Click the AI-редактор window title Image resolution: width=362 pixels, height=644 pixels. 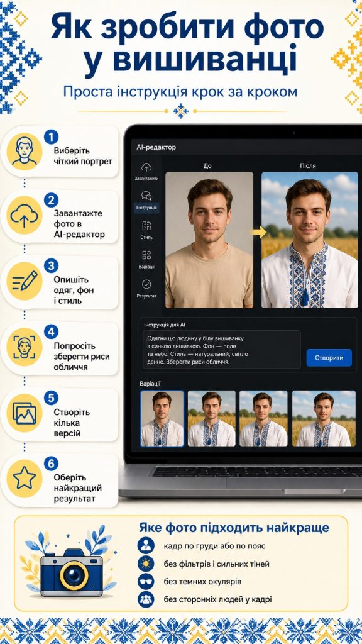156,147
